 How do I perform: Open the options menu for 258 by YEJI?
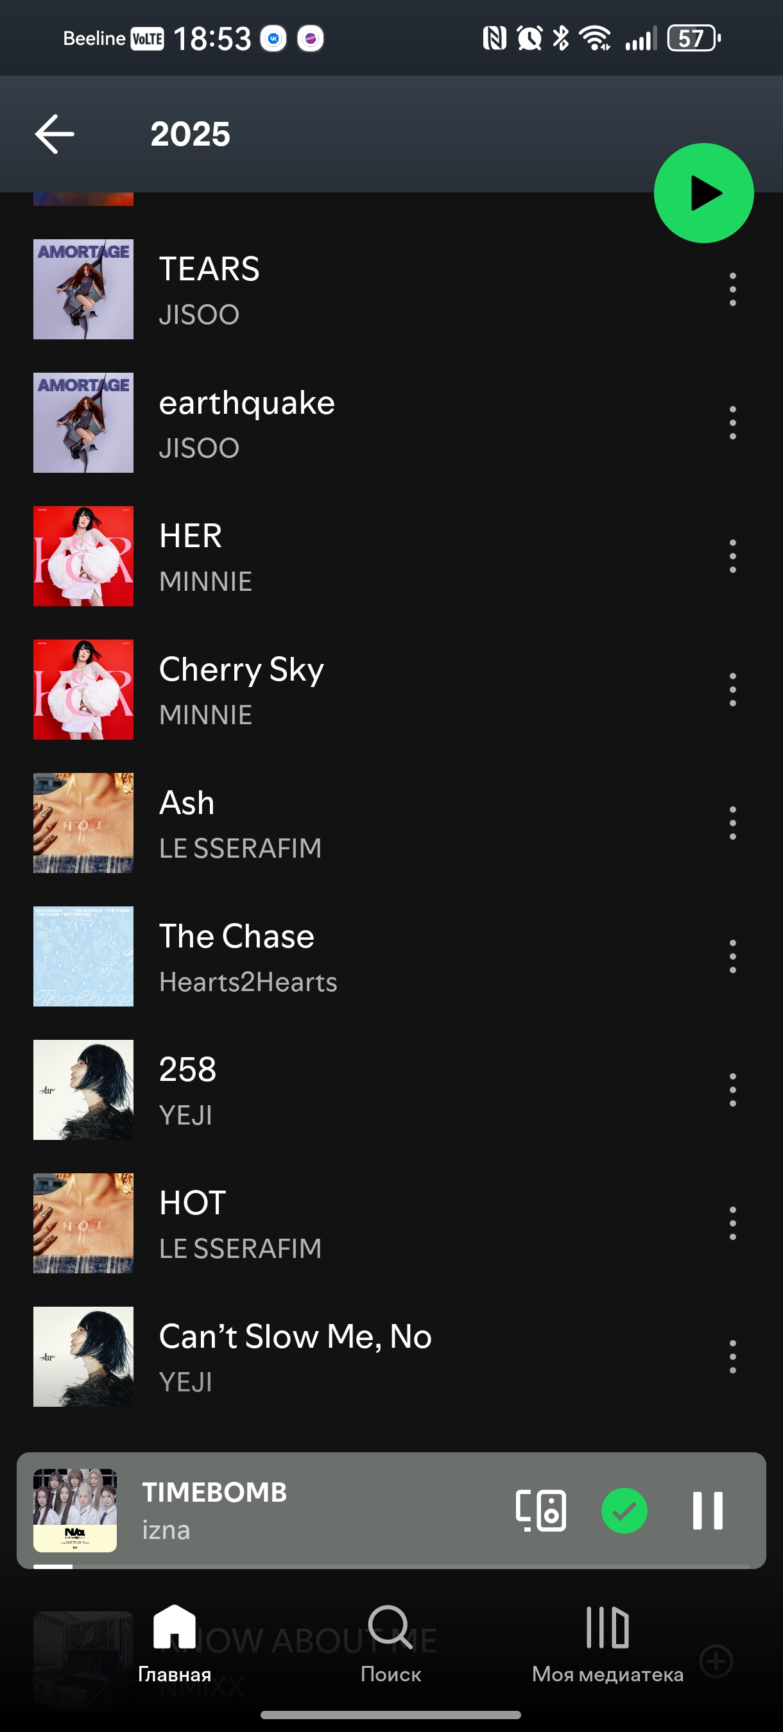point(732,1090)
